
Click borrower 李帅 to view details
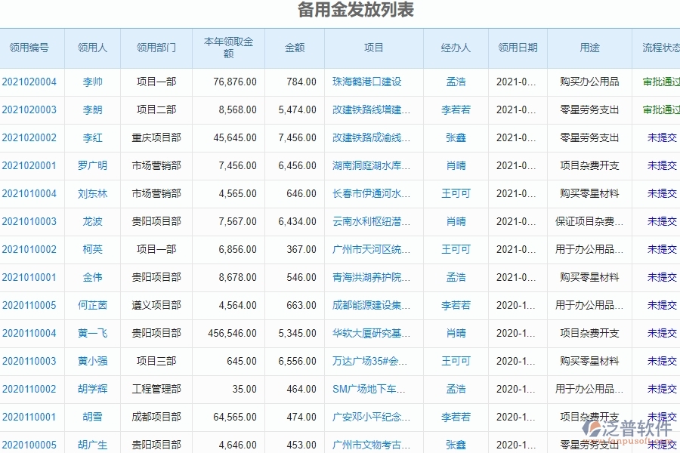(x=92, y=82)
